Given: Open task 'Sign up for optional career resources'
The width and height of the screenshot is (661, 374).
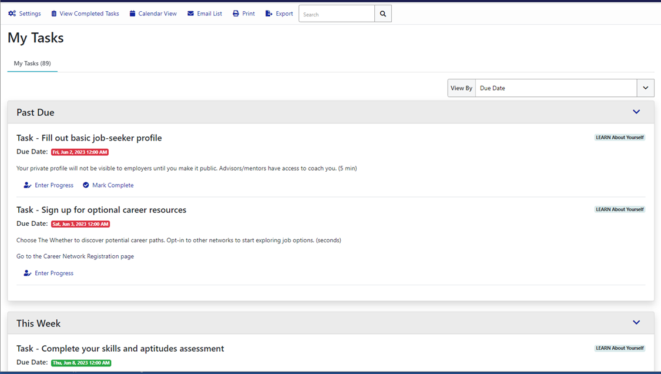Looking at the screenshot, I should point(101,210).
